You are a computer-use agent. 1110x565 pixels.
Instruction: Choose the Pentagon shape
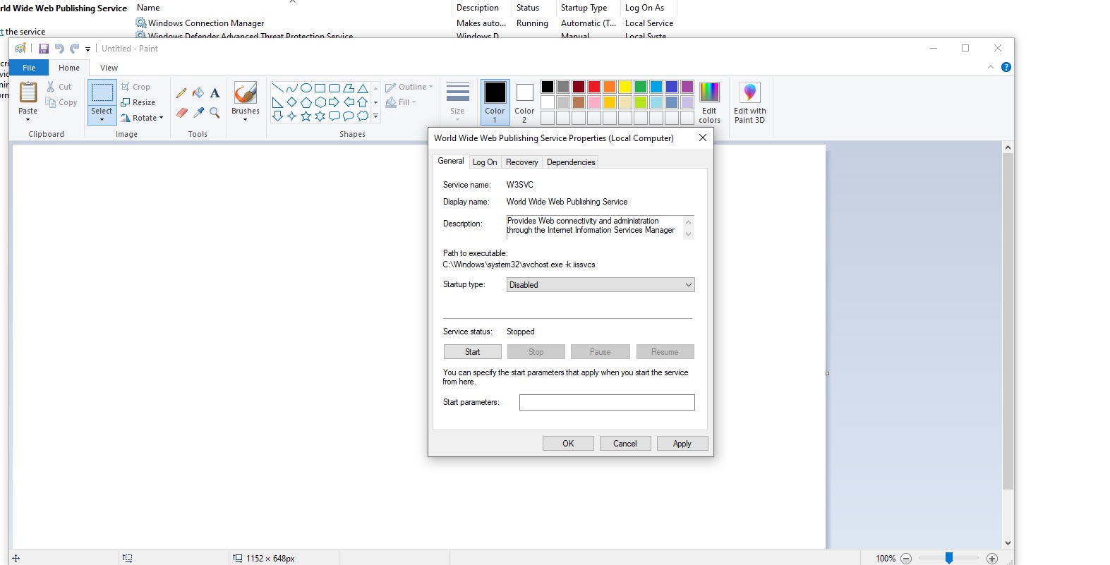[306, 102]
